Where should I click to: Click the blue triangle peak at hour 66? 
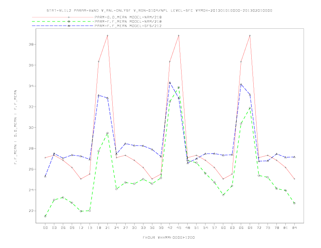point(241,84)
